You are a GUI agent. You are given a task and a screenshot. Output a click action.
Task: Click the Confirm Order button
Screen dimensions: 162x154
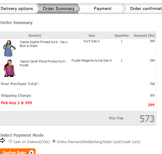[x=18, y=152]
